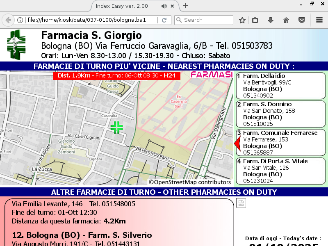Show site information for the page
The height and width of the screenshot is (246, 328).
[x=20, y=20]
